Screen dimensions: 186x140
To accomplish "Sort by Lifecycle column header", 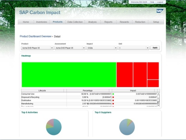I will point(42,91).
